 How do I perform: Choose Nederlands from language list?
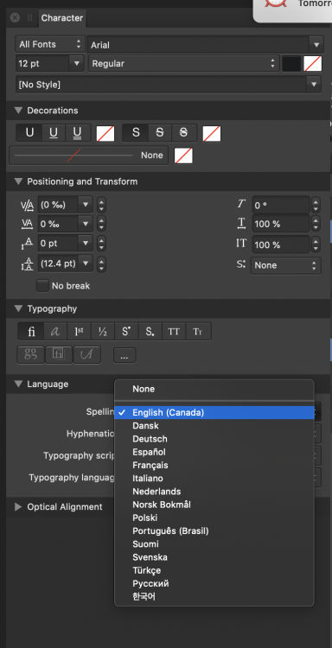pos(214,492)
